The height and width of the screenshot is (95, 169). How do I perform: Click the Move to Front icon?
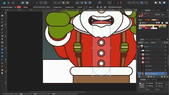(68, 3)
